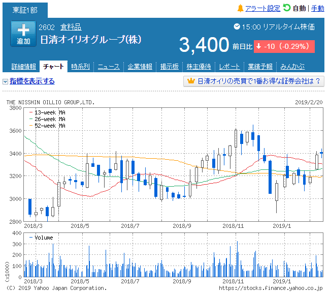Image resolution: width=330 pixels, height=293 pixels.
Task: Click the 52-week MA legend entry
Action: 47,126
